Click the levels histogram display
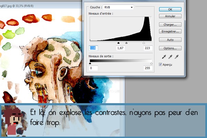 pos(121,29)
